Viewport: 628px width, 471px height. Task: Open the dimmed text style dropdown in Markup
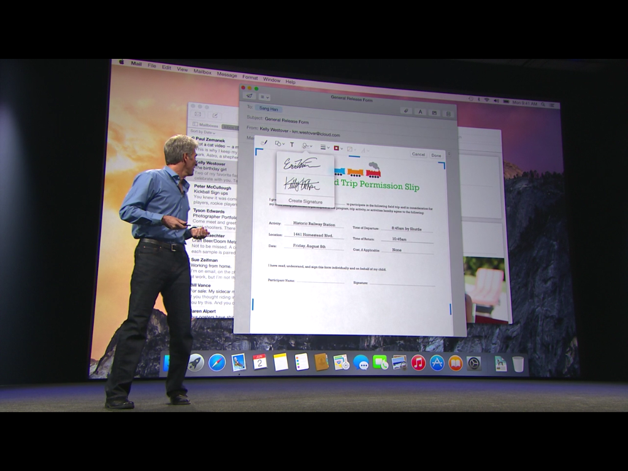click(x=364, y=151)
